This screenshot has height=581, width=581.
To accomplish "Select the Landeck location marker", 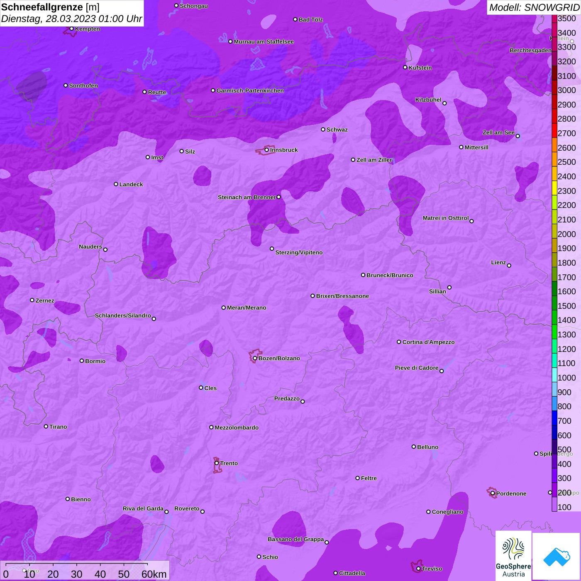I will (116, 184).
